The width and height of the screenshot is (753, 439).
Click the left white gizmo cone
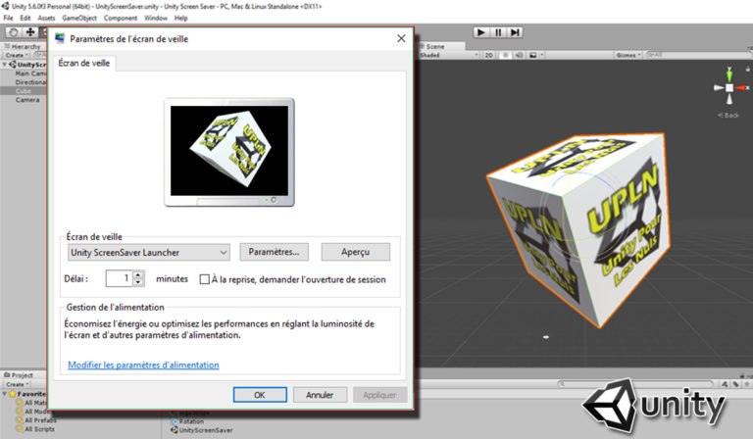[719, 88]
